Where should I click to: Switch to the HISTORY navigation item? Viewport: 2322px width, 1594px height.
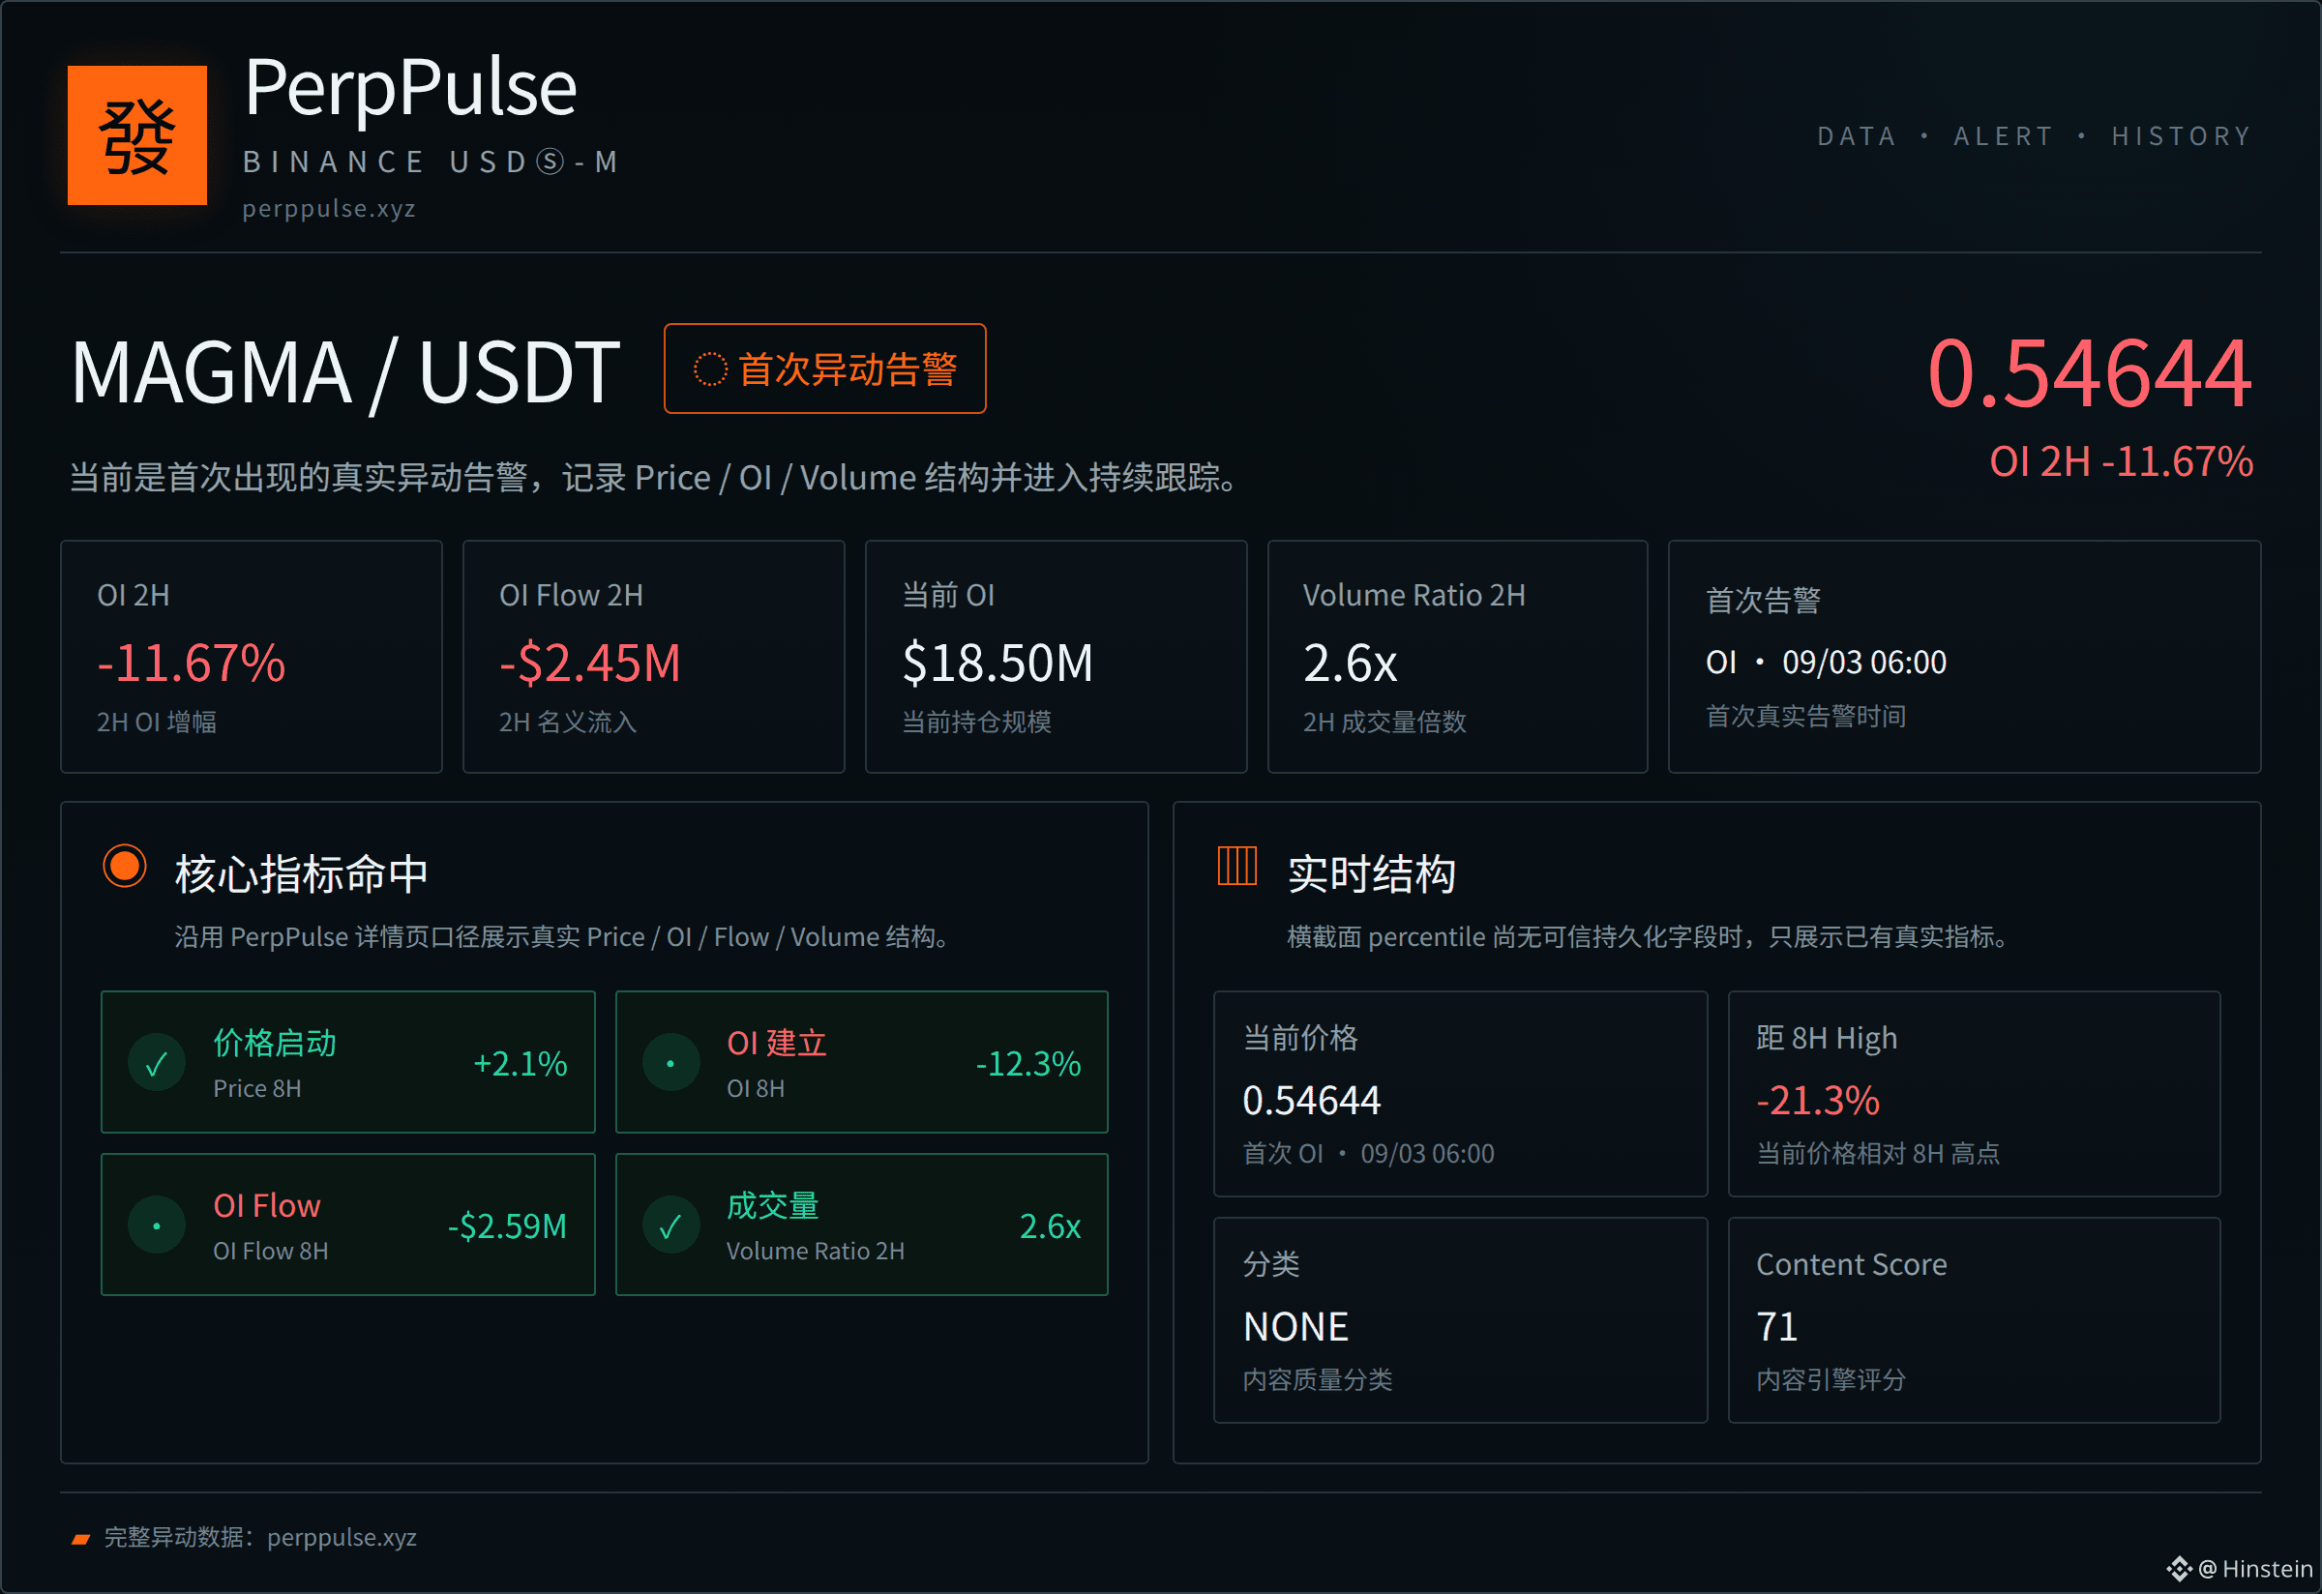(2181, 135)
